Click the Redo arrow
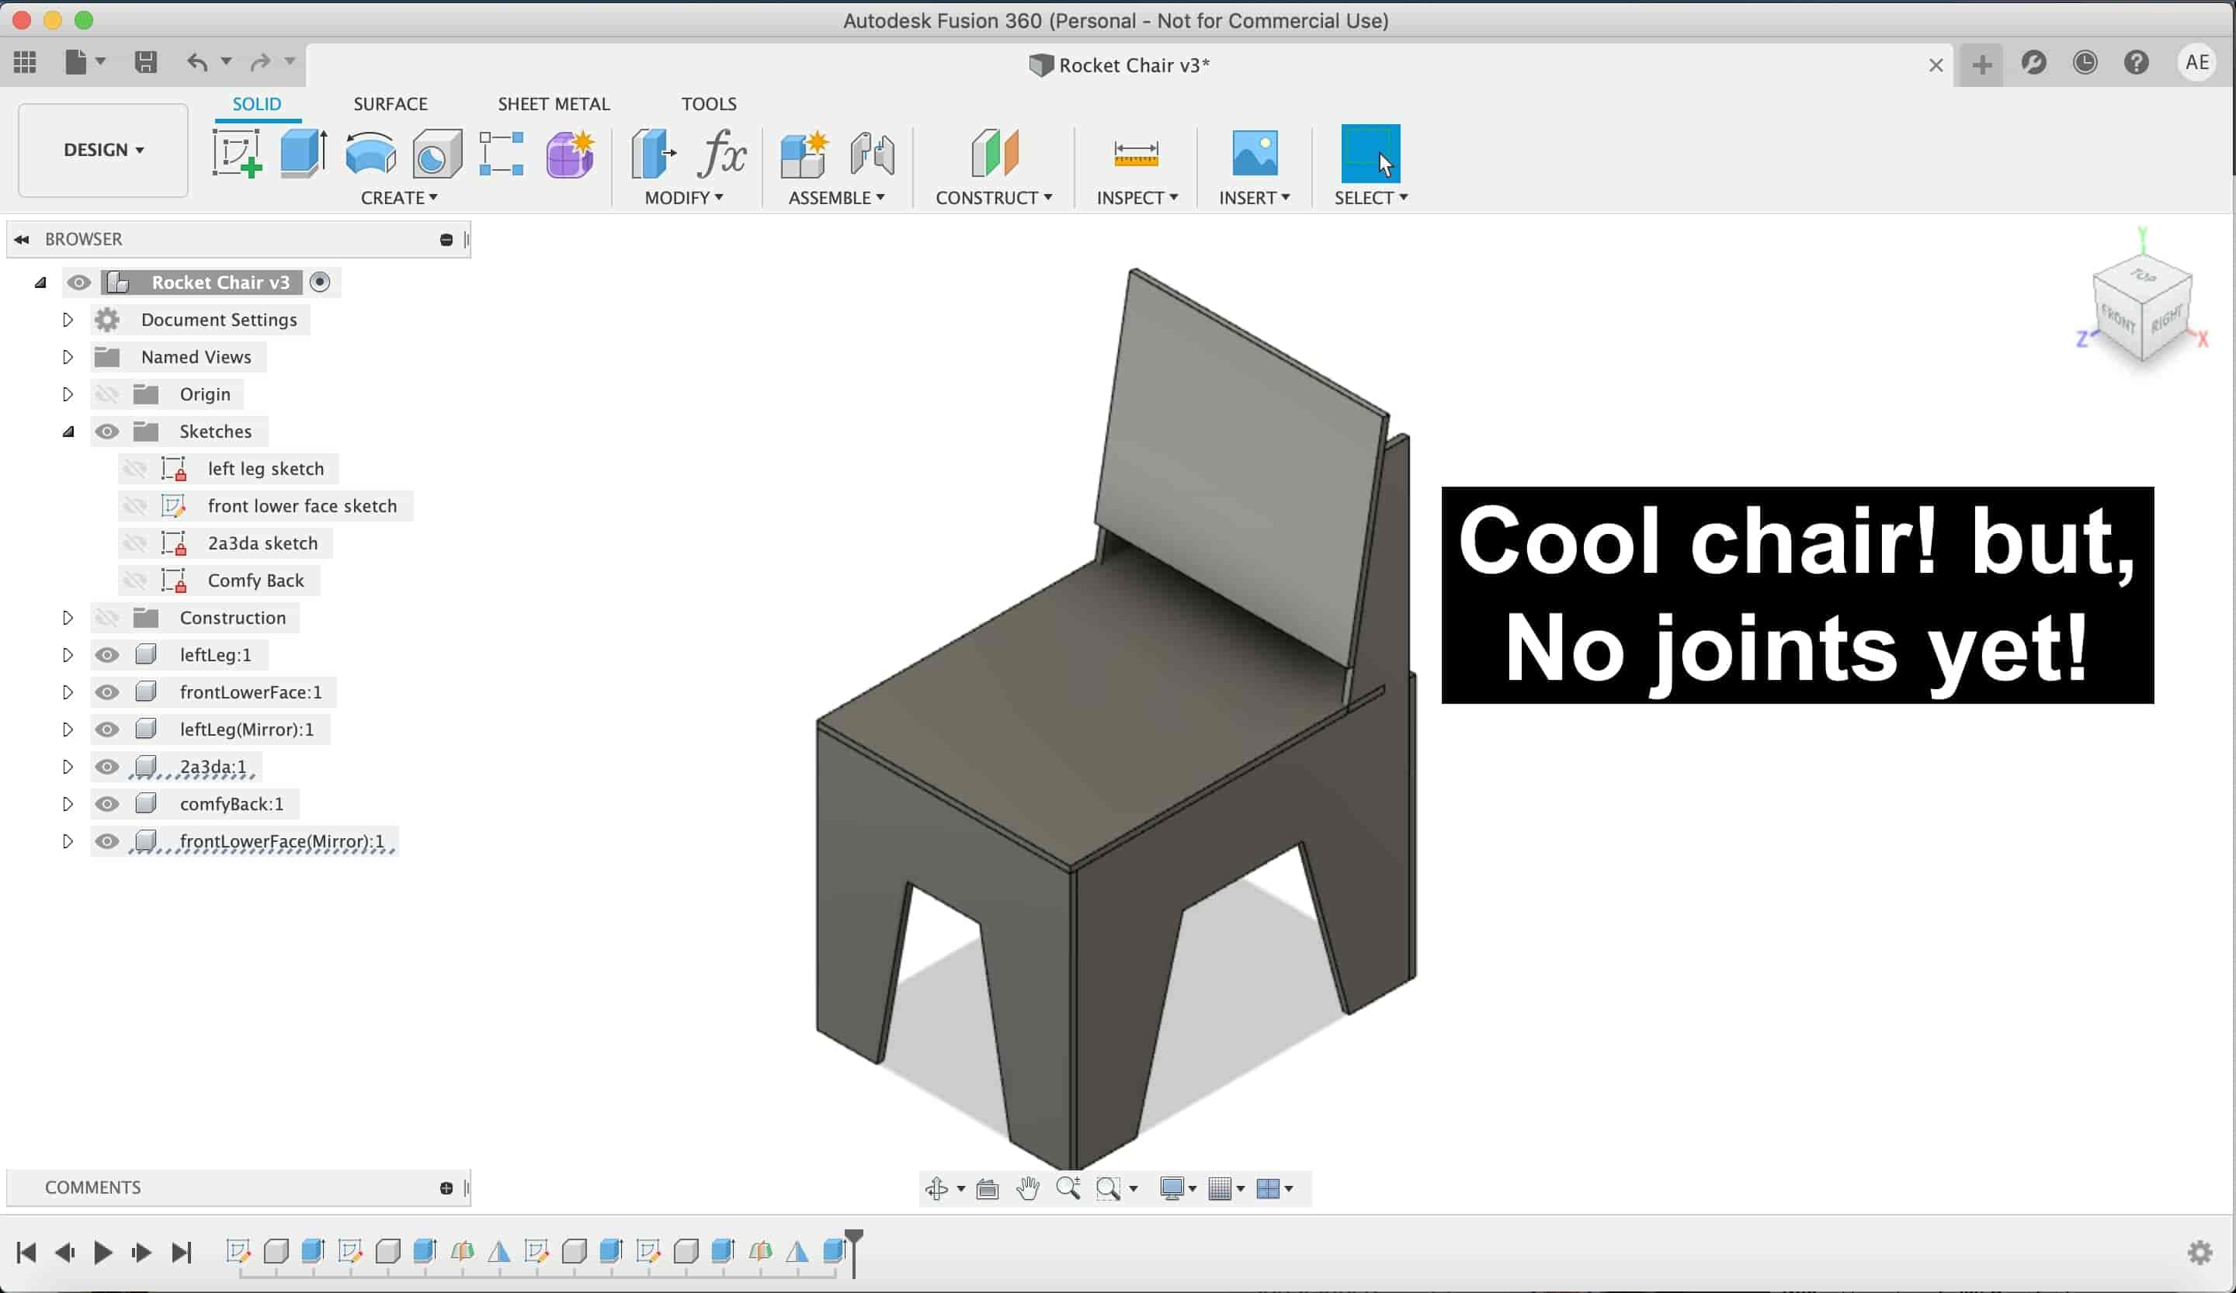Screen dimensions: 2236x1293 click(260, 62)
